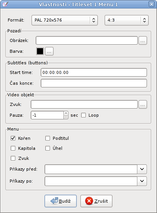Close the Vlastnosti dialog window

point(152,4)
